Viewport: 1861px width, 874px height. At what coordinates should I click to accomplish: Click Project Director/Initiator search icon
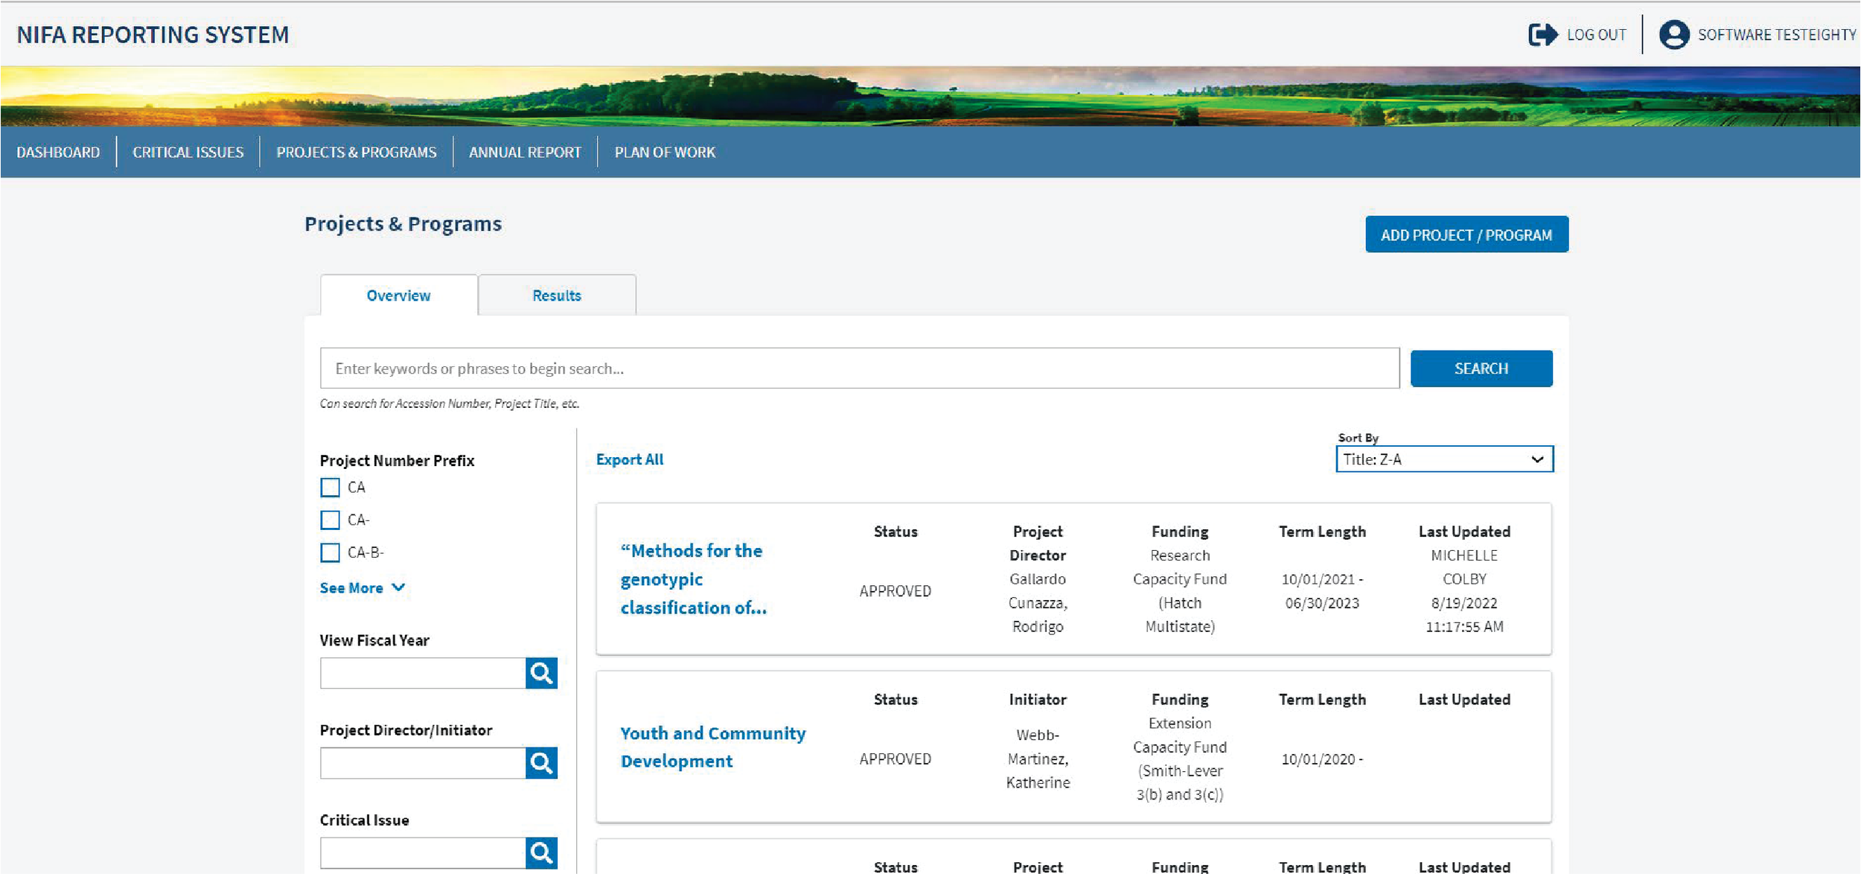pos(541,763)
